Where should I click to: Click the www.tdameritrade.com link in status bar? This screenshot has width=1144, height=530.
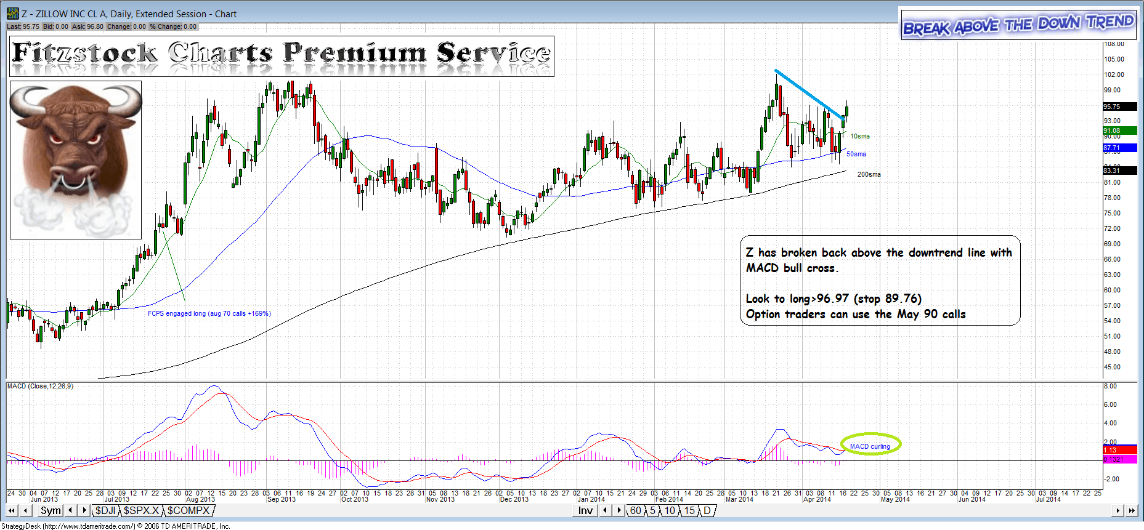[89, 526]
